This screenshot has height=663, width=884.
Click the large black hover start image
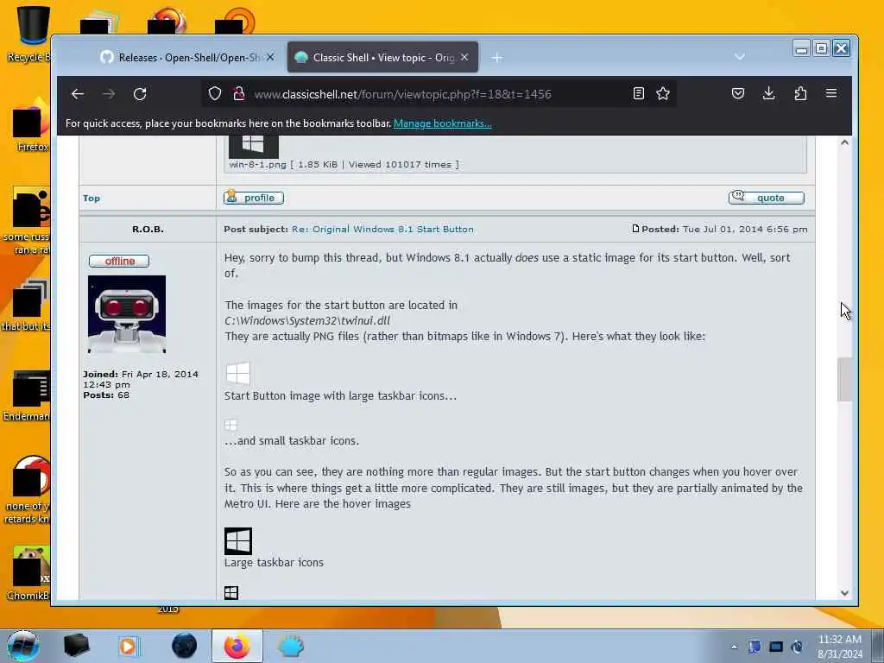click(238, 541)
